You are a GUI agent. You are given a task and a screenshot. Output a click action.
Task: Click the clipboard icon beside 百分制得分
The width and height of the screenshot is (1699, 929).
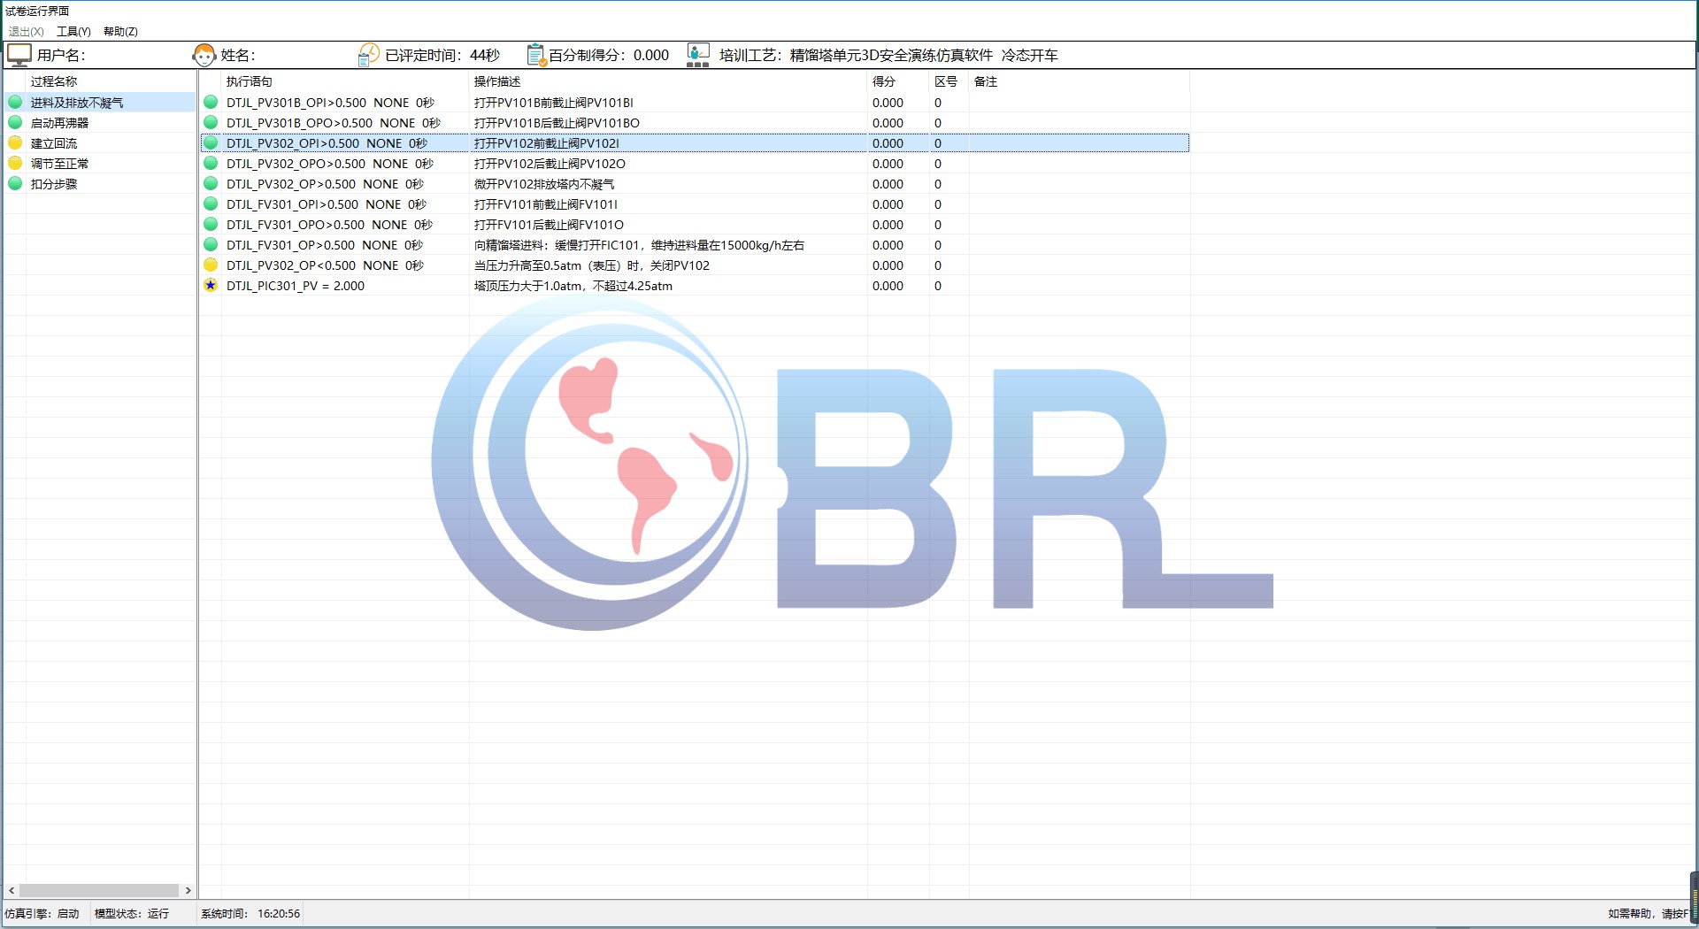[535, 55]
